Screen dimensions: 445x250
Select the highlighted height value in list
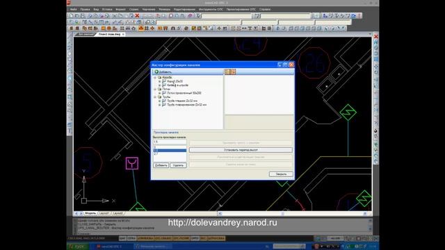point(170,151)
